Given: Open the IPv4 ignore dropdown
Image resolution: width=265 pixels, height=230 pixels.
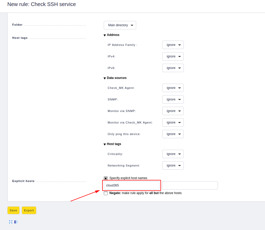Looking at the screenshot, I should pyautogui.click(x=173, y=56).
